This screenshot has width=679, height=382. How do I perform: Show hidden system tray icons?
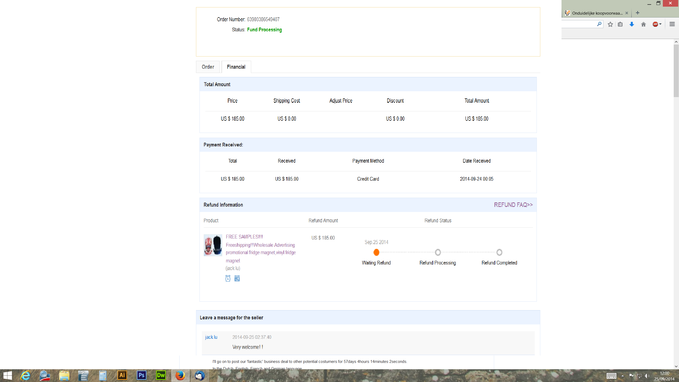pos(623,376)
